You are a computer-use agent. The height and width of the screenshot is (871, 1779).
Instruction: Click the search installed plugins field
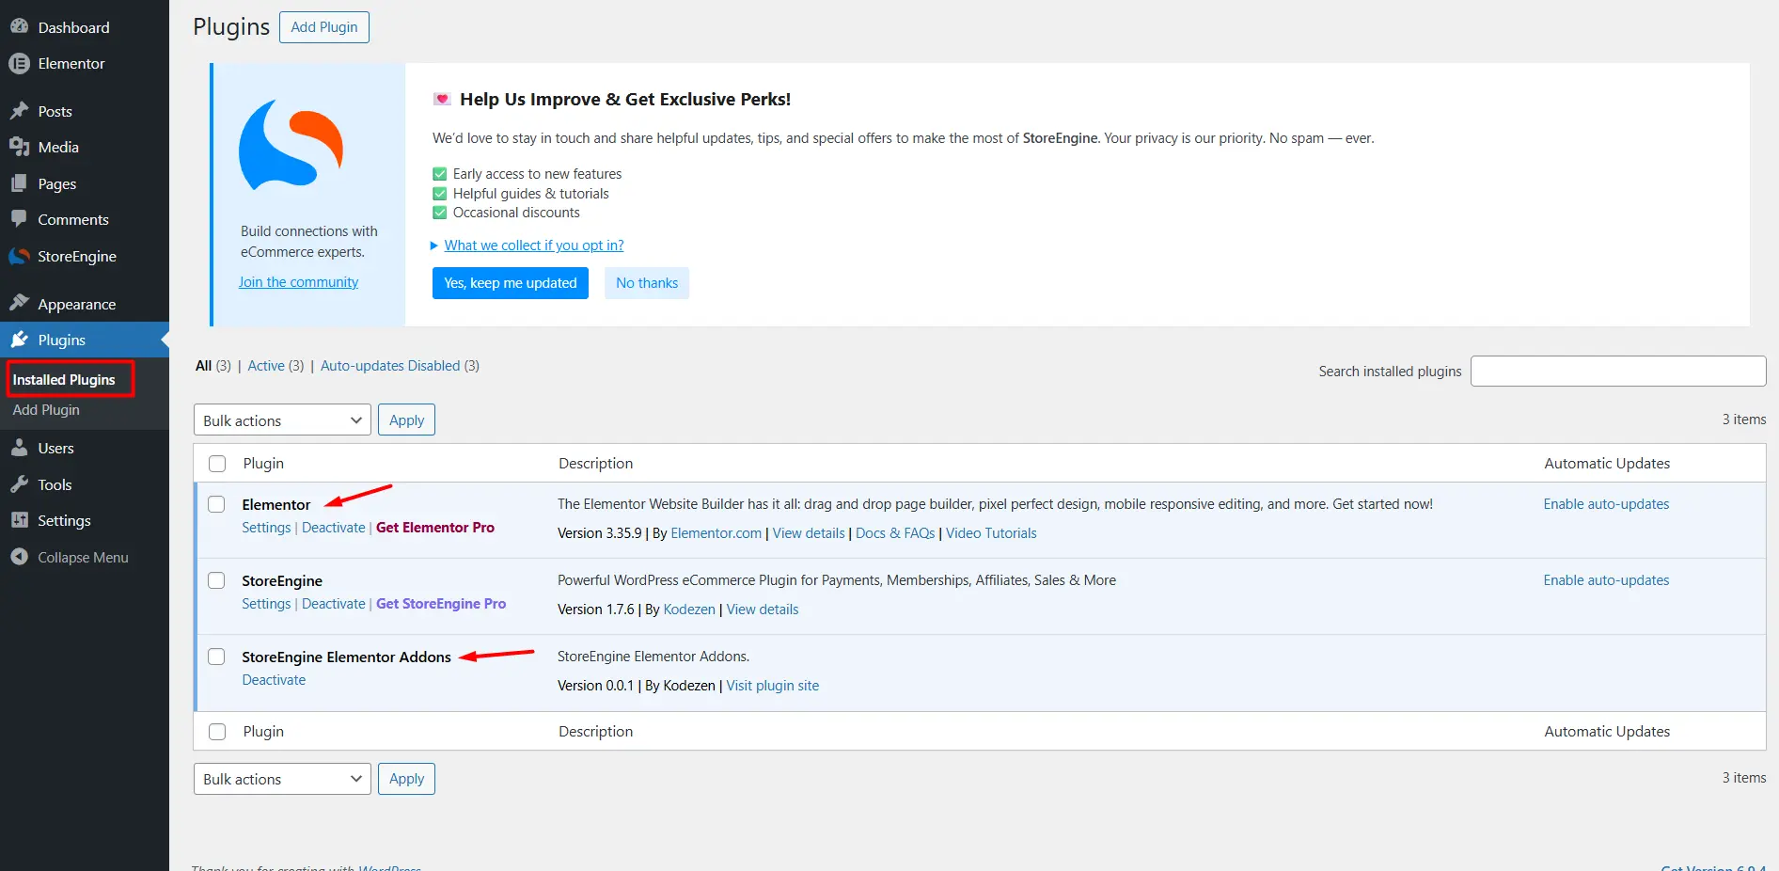tap(1616, 371)
